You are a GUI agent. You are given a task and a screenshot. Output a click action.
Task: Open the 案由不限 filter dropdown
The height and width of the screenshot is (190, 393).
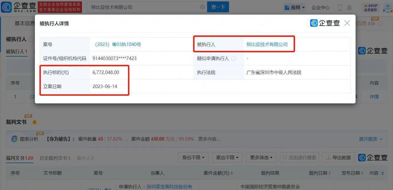tap(228, 157)
